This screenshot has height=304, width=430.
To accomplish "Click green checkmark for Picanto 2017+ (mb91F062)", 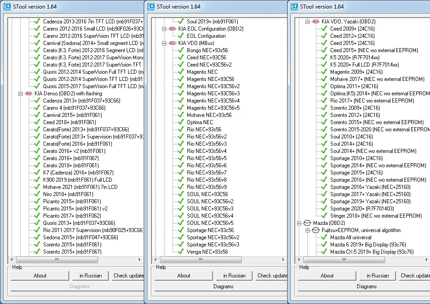I will pyautogui.click(x=37, y=216).
